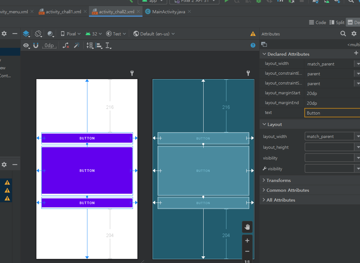This screenshot has height=263, width=360.
Task: Open the app run configuration dropdown
Action: click(x=152, y=1)
